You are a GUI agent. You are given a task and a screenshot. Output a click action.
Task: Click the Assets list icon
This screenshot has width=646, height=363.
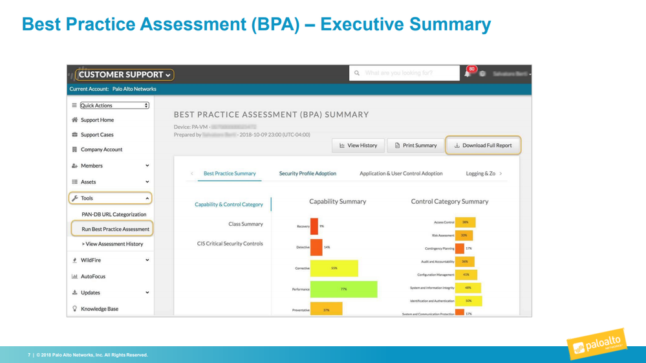click(74, 182)
